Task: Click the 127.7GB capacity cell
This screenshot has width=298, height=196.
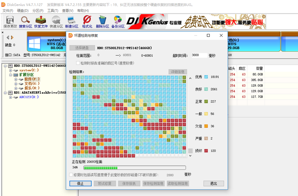Action: pyautogui.click(x=257, y=97)
